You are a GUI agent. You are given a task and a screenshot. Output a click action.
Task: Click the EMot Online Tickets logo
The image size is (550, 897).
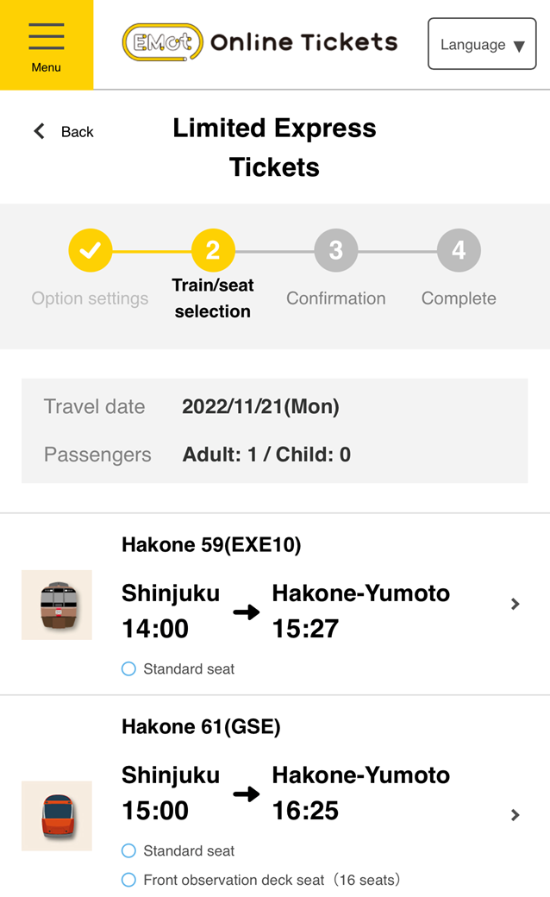pos(259,42)
